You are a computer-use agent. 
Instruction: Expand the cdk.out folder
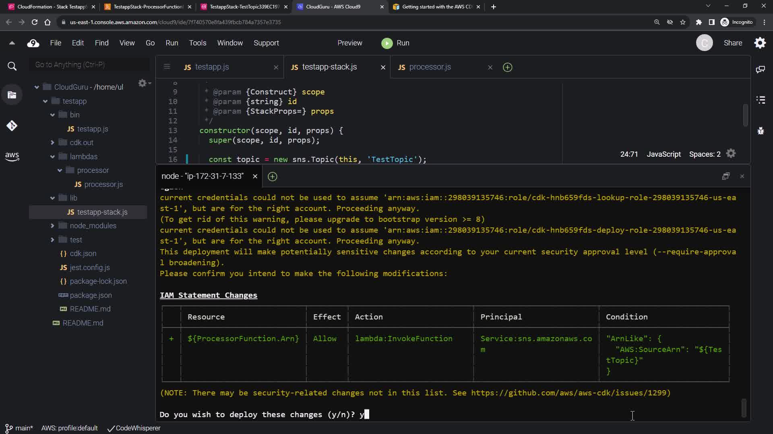click(x=52, y=143)
